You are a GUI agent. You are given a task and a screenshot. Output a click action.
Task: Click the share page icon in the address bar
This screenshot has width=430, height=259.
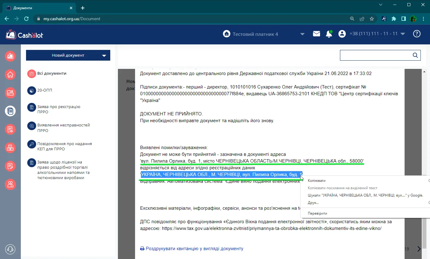(362, 19)
